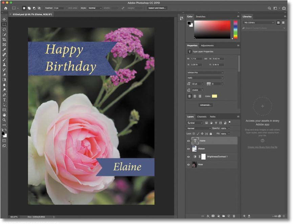Click the Advanced... button in Properties
Image resolution: width=293 pixels, height=224 pixels.
pyautogui.click(x=205, y=105)
